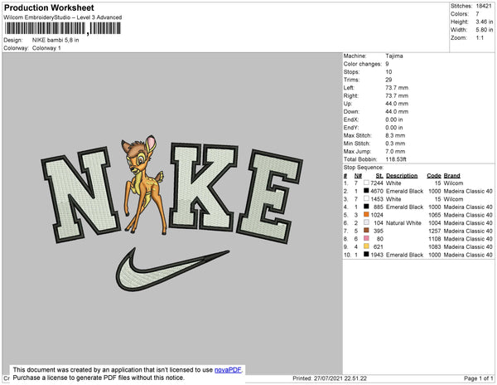This screenshot has width=497, height=385.
Task: Click the embroidered letter N in the preview
Action: click(80, 194)
